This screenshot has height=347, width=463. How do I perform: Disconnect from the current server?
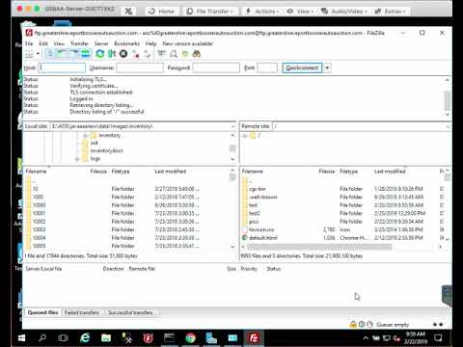tap(135, 54)
